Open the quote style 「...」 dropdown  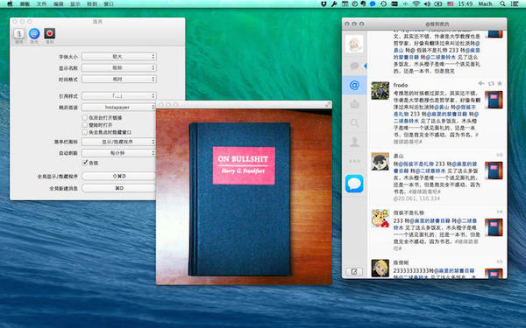pyautogui.click(x=118, y=95)
